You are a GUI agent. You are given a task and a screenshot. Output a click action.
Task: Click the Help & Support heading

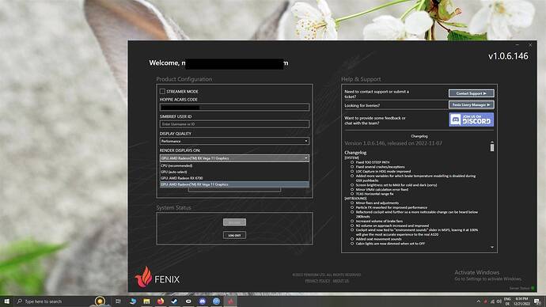point(361,79)
